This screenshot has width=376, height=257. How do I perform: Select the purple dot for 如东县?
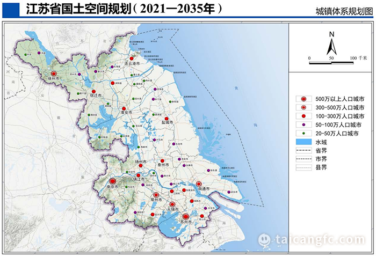208,170
